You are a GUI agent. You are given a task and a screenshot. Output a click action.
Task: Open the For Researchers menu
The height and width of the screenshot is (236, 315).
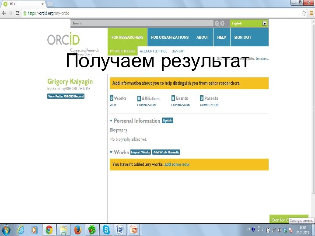point(127,37)
